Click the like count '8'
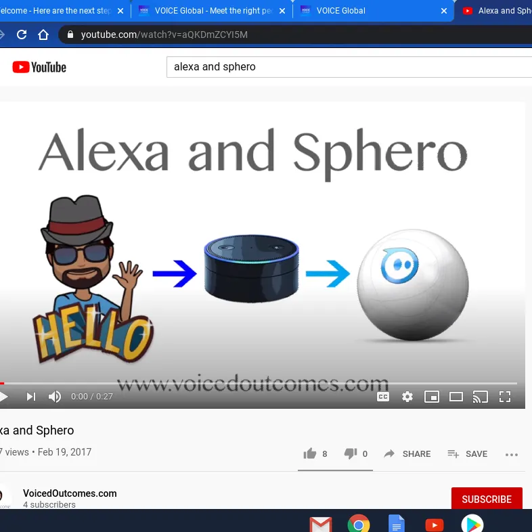532x532 pixels. (x=325, y=454)
